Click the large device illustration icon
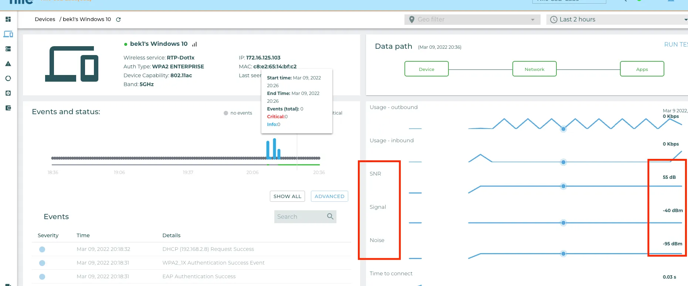The height and width of the screenshot is (286, 688). (x=72, y=64)
